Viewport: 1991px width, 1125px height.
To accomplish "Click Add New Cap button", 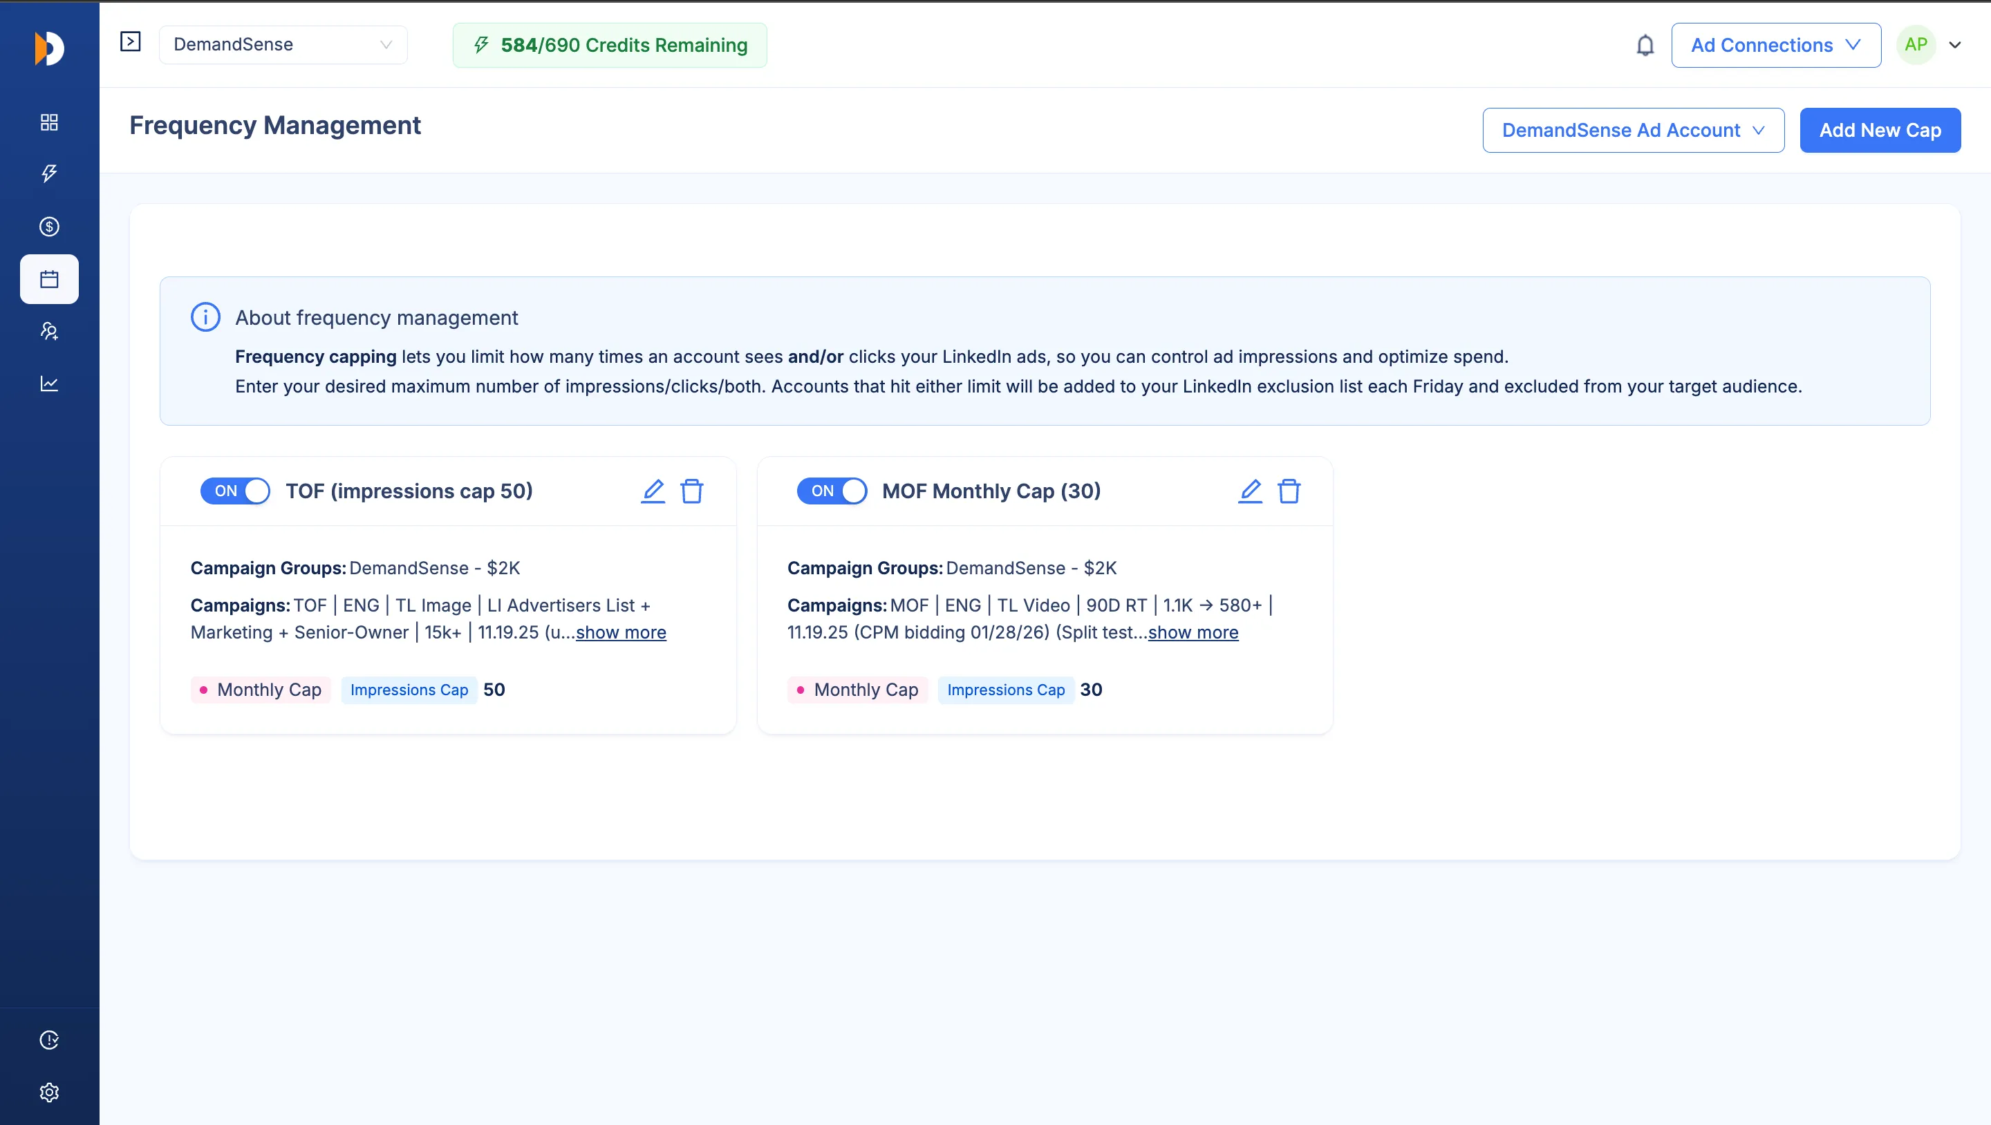I will 1880,131.
